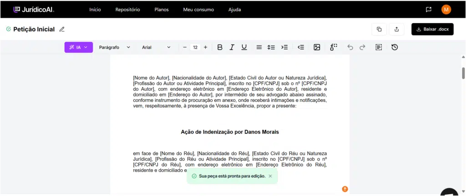Edit the Petição Inicial title pencil icon
Screen dimensions: 466x196
(62, 29)
